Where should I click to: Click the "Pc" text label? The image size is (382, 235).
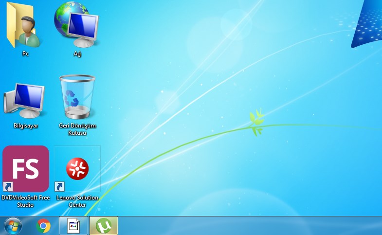point(25,54)
